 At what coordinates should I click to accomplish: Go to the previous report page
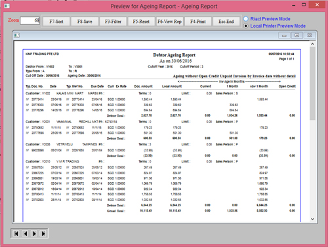coord(26,234)
